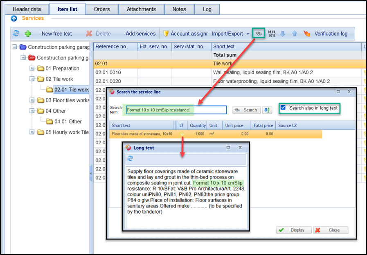Click the sort icon beside Search button
Screen dimensions: 367x255
pos(267,110)
